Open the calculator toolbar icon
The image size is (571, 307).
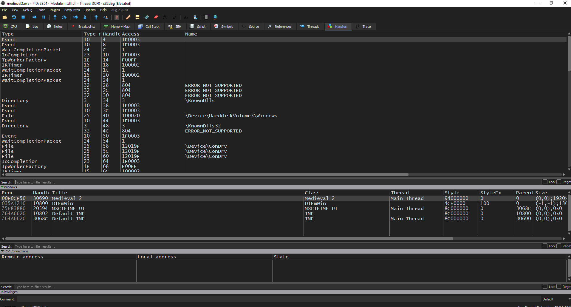click(x=206, y=17)
